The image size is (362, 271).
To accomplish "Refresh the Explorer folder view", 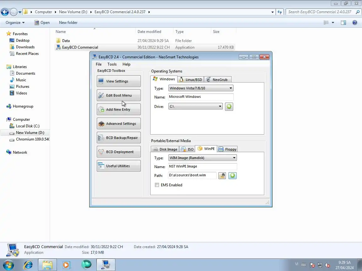I will tap(280, 12).
